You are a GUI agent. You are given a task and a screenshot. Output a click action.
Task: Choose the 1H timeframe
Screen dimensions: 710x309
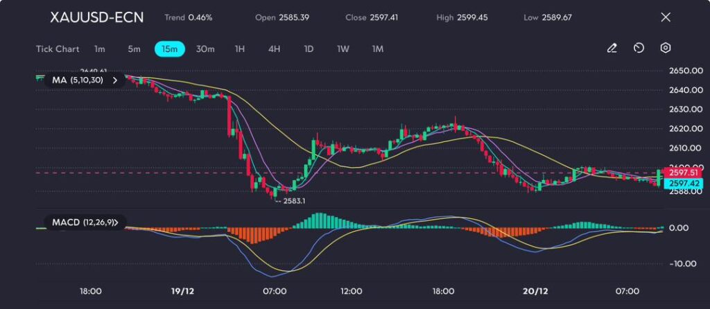tap(240, 49)
